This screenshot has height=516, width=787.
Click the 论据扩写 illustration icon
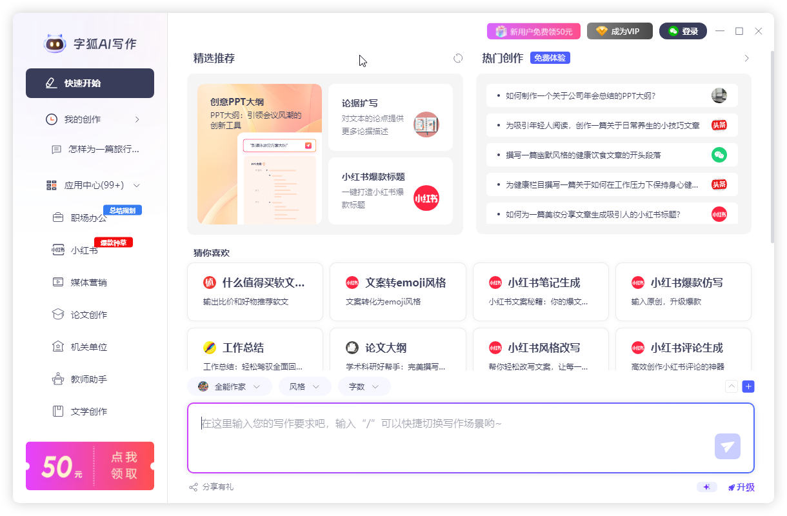[x=426, y=124]
